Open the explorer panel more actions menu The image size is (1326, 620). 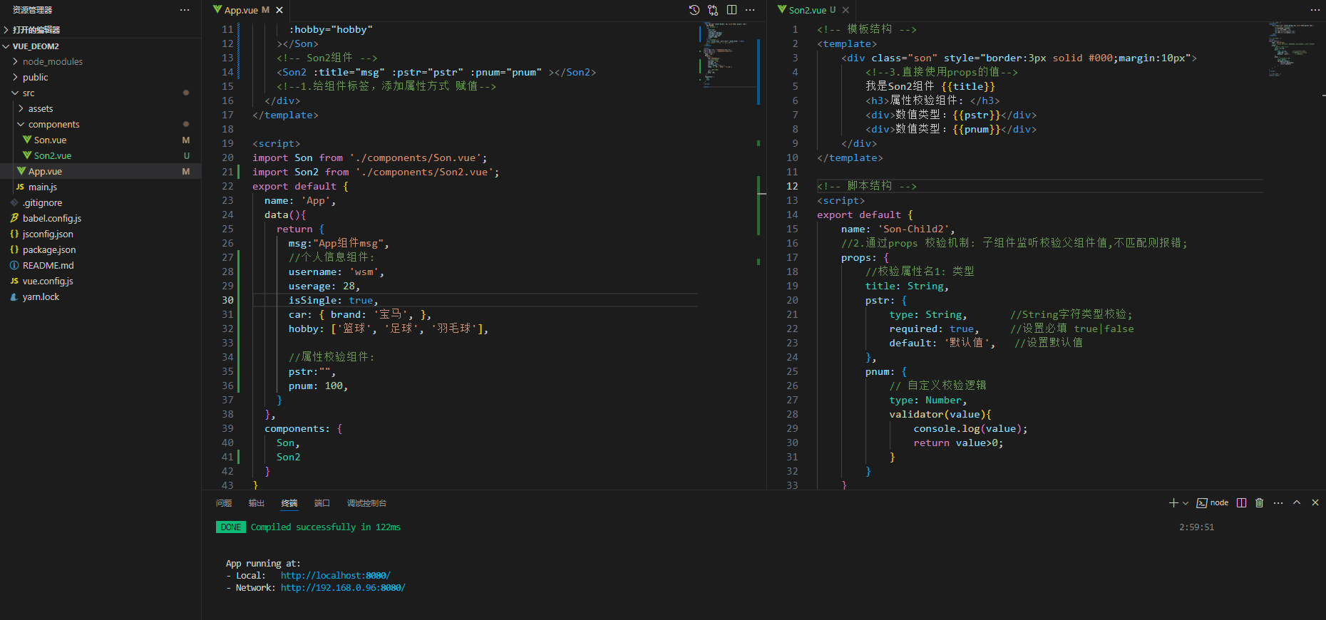185,10
